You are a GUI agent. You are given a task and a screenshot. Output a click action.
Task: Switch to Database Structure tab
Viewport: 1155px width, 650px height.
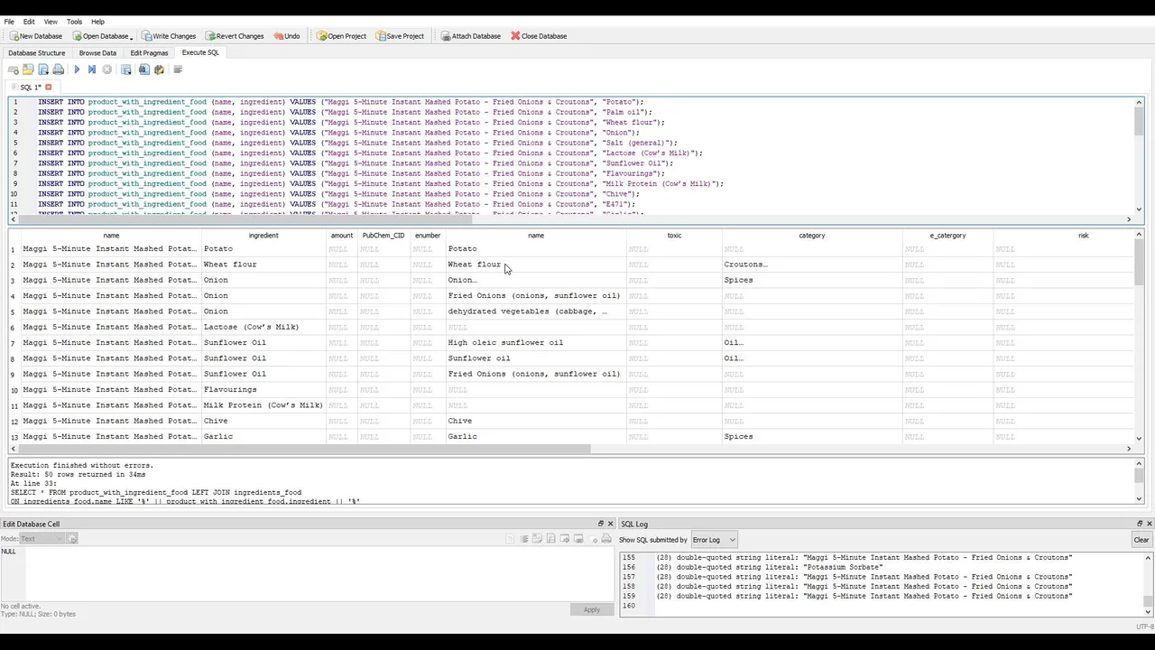click(x=37, y=53)
